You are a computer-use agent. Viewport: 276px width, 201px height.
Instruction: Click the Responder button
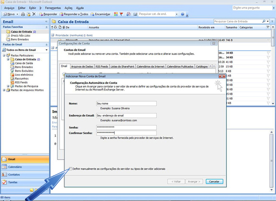click(48, 14)
